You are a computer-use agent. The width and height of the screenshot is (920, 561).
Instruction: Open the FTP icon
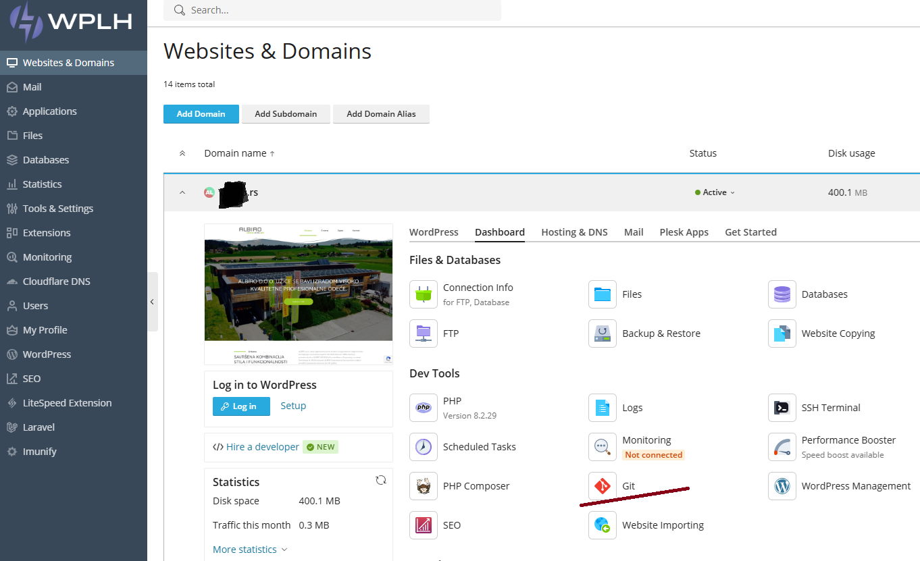[424, 333]
